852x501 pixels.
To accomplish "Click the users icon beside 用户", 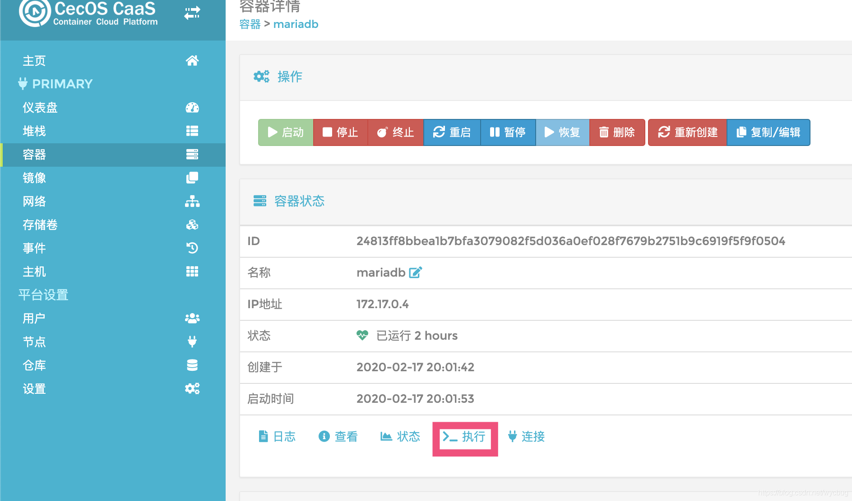I will click(x=192, y=318).
